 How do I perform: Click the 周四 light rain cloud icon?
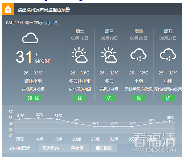pyautogui.click(x=138, y=55)
